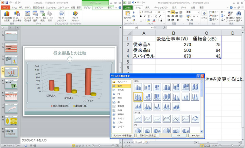Toggle middle align button in Excel

click(x=173, y=12)
